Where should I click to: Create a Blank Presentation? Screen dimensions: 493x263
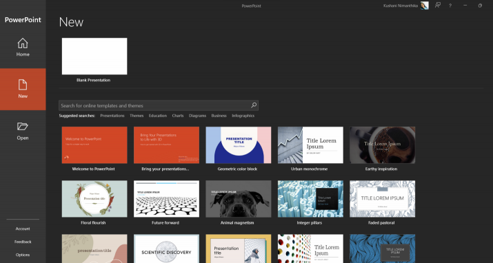click(x=94, y=56)
